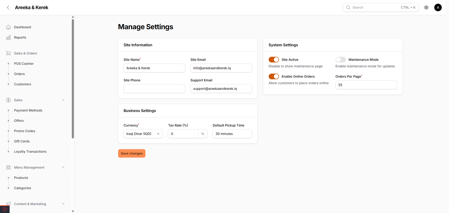The height and width of the screenshot is (213, 449).
Task: Click the Dashboard home icon
Action: pos(8,27)
